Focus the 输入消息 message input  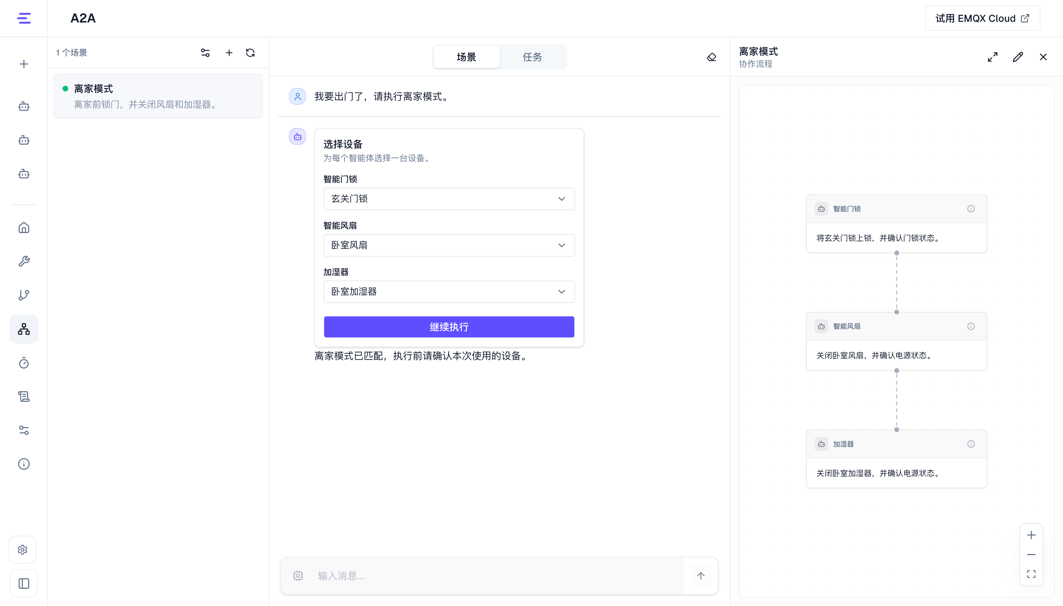pos(497,576)
